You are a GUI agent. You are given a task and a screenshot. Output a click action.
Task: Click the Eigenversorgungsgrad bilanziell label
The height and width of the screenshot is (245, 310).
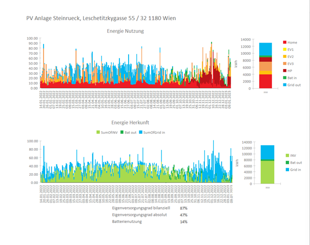coord(140,209)
